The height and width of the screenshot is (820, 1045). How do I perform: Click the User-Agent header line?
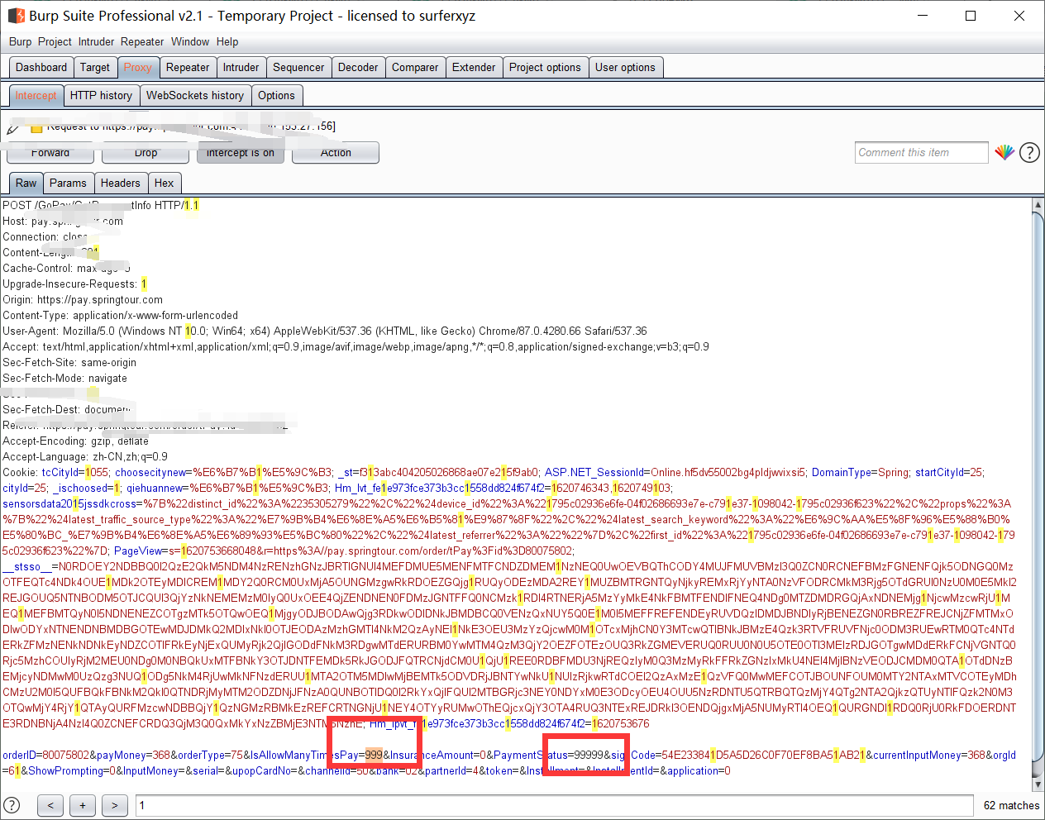(325, 331)
